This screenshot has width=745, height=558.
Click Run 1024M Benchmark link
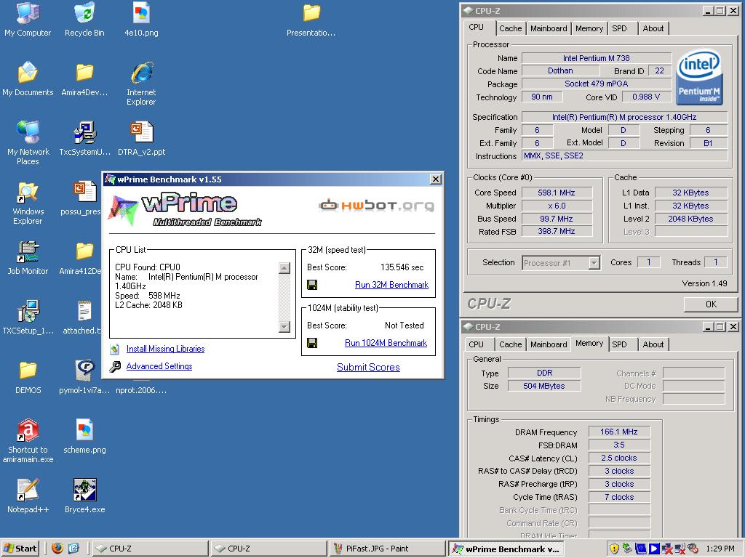tap(386, 343)
